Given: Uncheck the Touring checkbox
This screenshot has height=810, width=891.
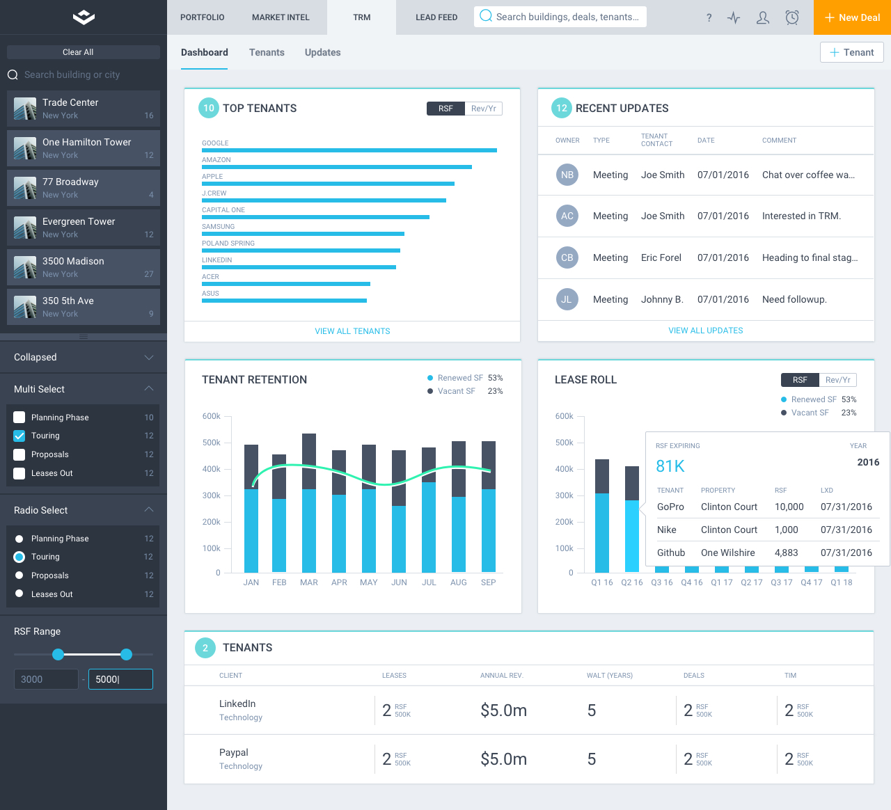Looking at the screenshot, I should coord(19,436).
